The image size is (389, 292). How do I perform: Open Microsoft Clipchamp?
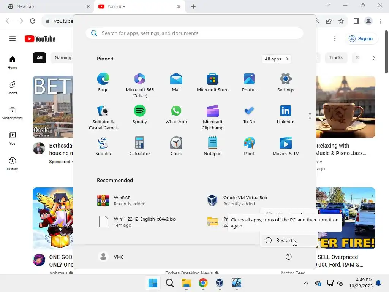tap(213, 117)
